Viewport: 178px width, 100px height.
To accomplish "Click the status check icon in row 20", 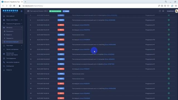I will coord(169,98).
